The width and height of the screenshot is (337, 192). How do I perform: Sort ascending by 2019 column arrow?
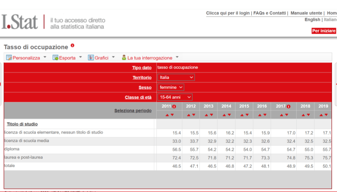321,115
